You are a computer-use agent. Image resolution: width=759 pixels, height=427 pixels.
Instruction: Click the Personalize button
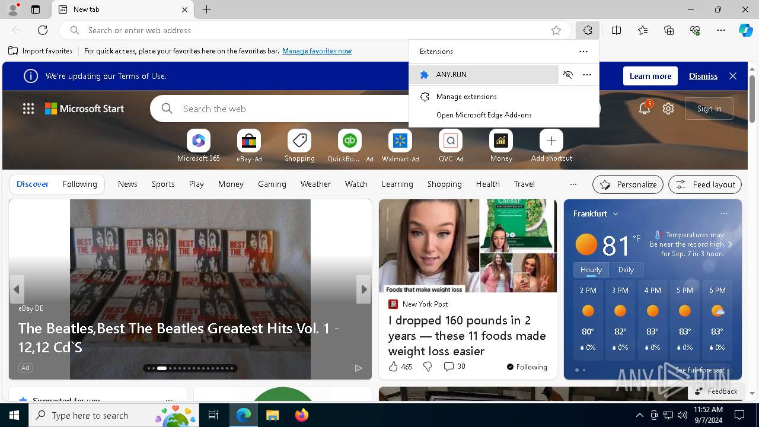[628, 184]
